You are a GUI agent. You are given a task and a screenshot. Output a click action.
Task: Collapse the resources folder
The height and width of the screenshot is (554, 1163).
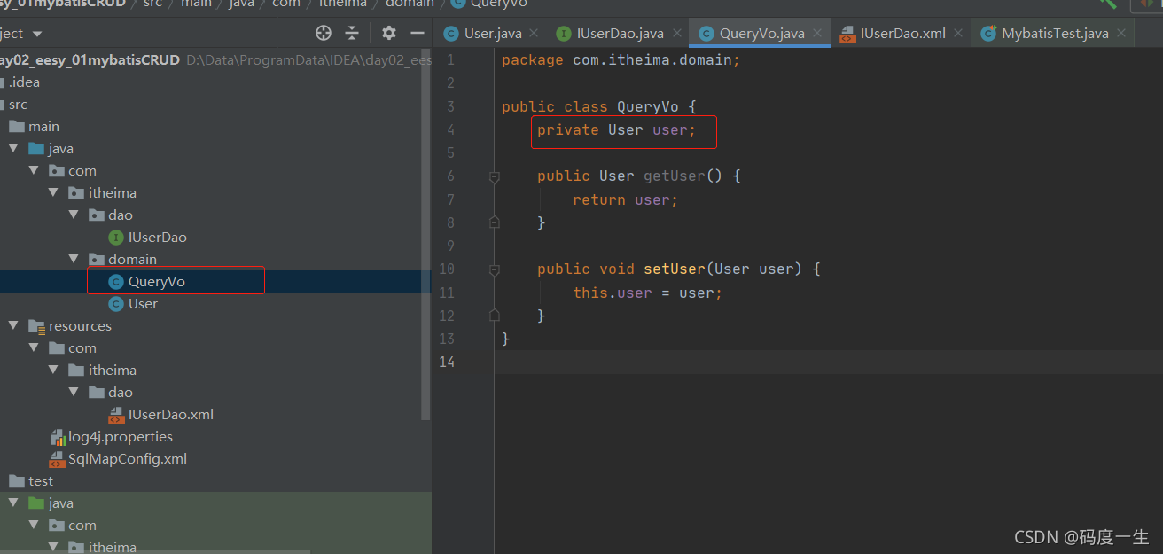(x=13, y=325)
